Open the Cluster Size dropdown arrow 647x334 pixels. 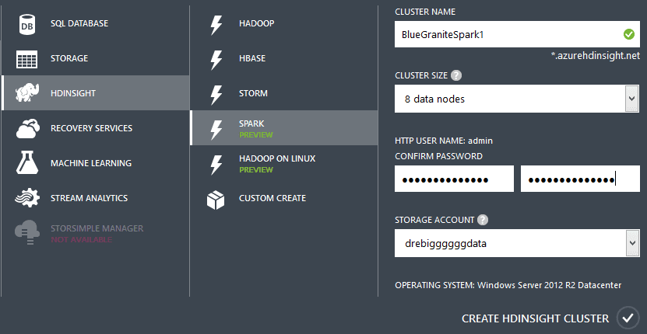pos(631,99)
